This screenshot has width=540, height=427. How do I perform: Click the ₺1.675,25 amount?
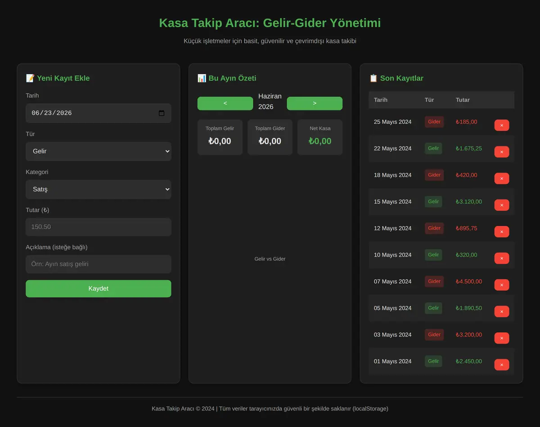[468, 148]
